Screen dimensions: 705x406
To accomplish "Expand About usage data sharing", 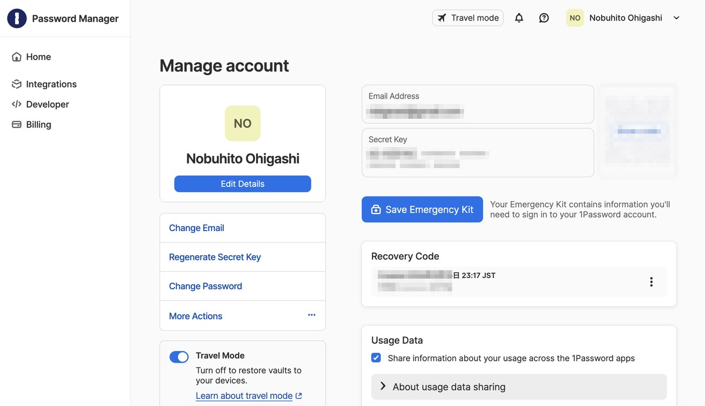I will [x=519, y=387].
